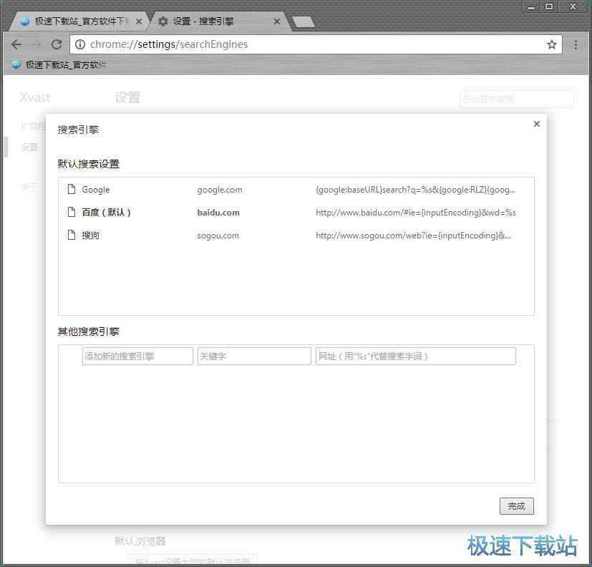
Task: Click the Google search URL cell
Action: pos(415,190)
